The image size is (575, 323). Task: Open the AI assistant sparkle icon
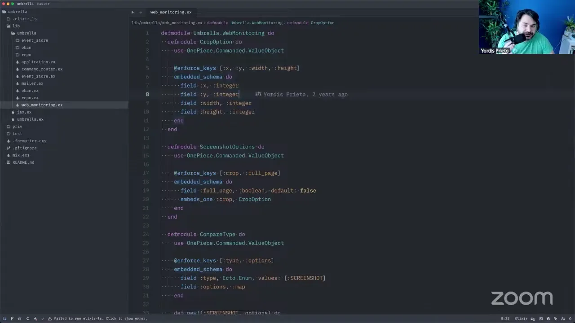pyautogui.click(x=556, y=319)
